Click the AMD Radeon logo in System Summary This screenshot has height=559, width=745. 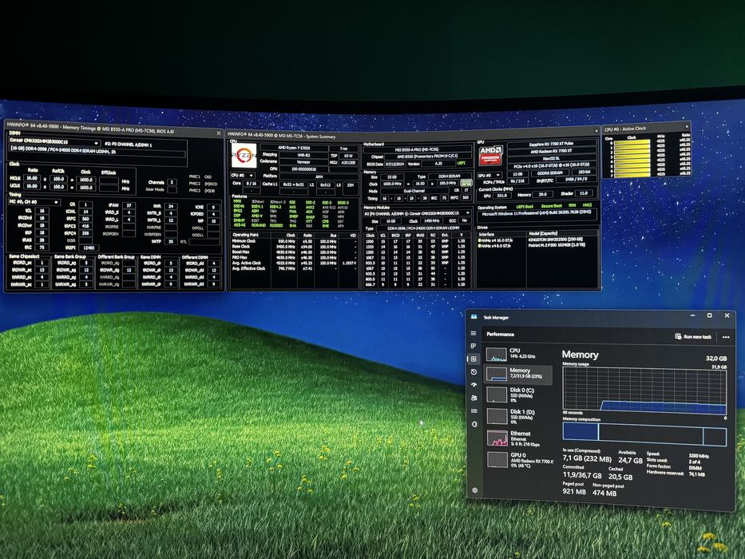click(491, 154)
